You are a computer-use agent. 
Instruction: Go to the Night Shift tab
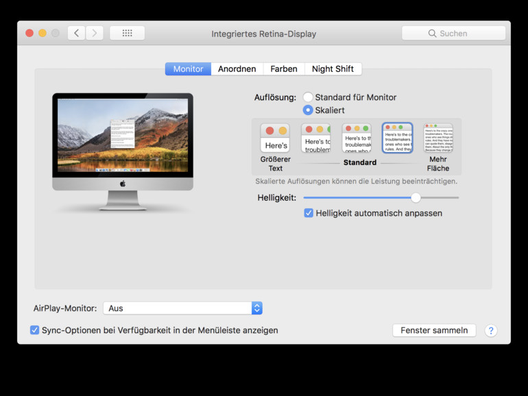[333, 69]
